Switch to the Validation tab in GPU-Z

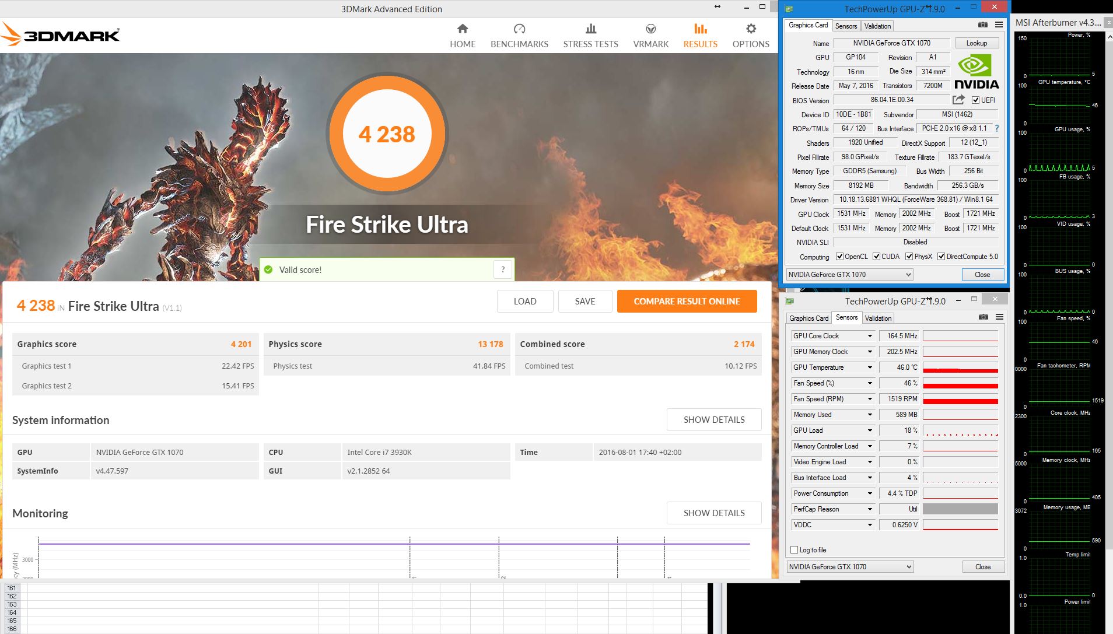pyautogui.click(x=877, y=26)
